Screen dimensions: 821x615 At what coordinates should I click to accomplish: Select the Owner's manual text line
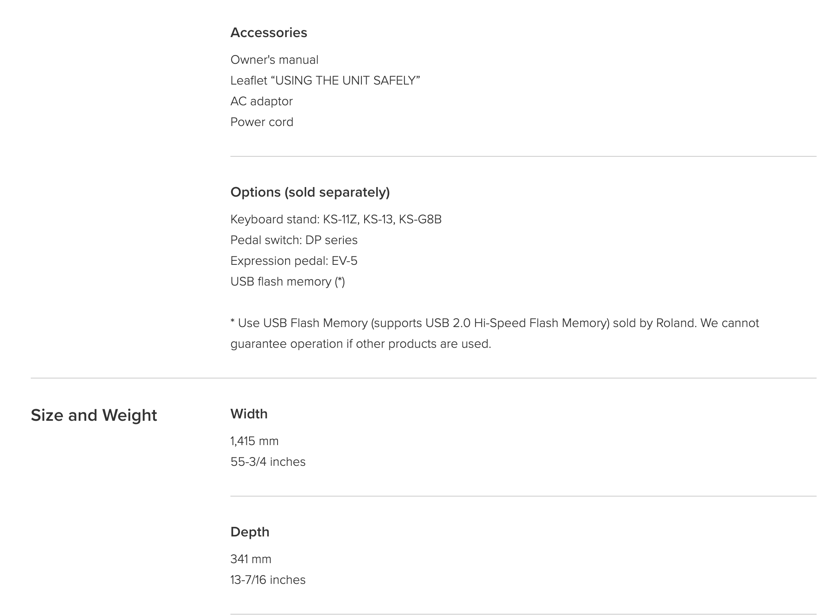coord(274,60)
